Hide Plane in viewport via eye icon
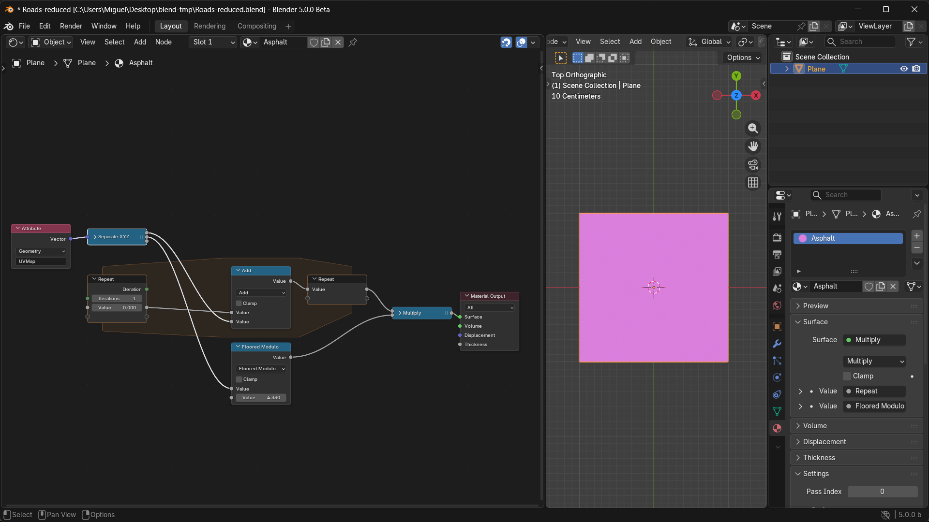Screen dimensions: 929x522 (x=903, y=69)
